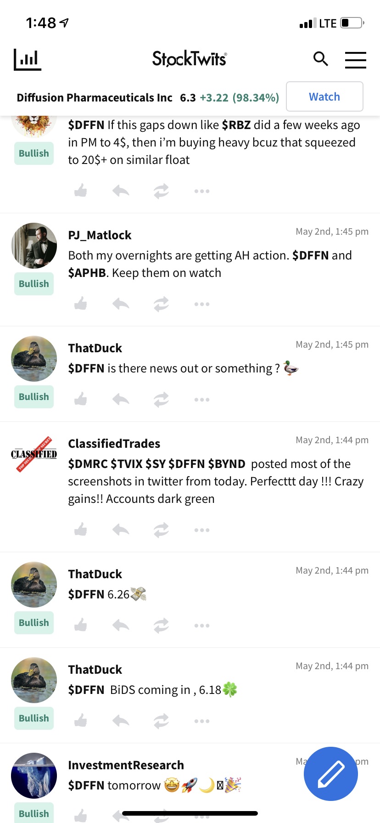Tap the StockTwits logo
The width and height of the screenshot is (380, 823).
[x=190, y=59]
